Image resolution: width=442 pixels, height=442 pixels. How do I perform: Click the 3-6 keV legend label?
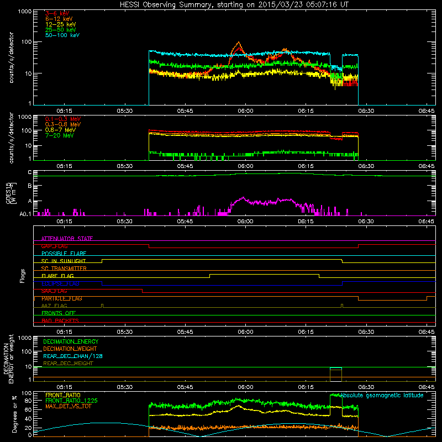point(57,13)
